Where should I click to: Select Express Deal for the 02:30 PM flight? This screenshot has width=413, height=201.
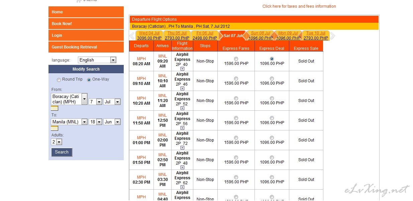click(x=272, y=177)
